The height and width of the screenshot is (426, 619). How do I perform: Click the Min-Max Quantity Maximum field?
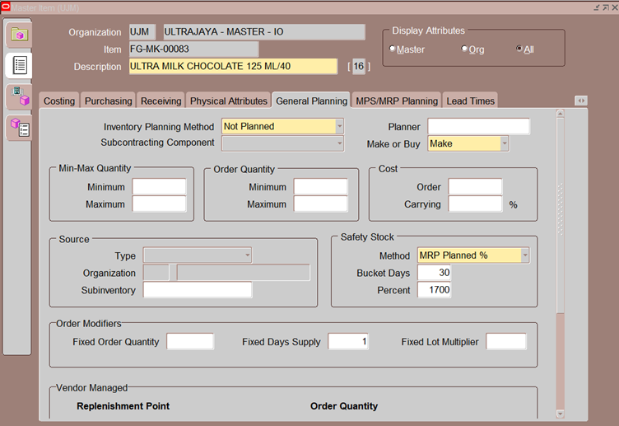point(159,204)
